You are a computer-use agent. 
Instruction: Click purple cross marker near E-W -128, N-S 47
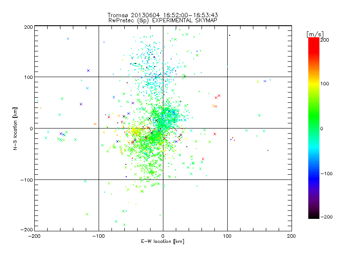(x=81, y=104)
